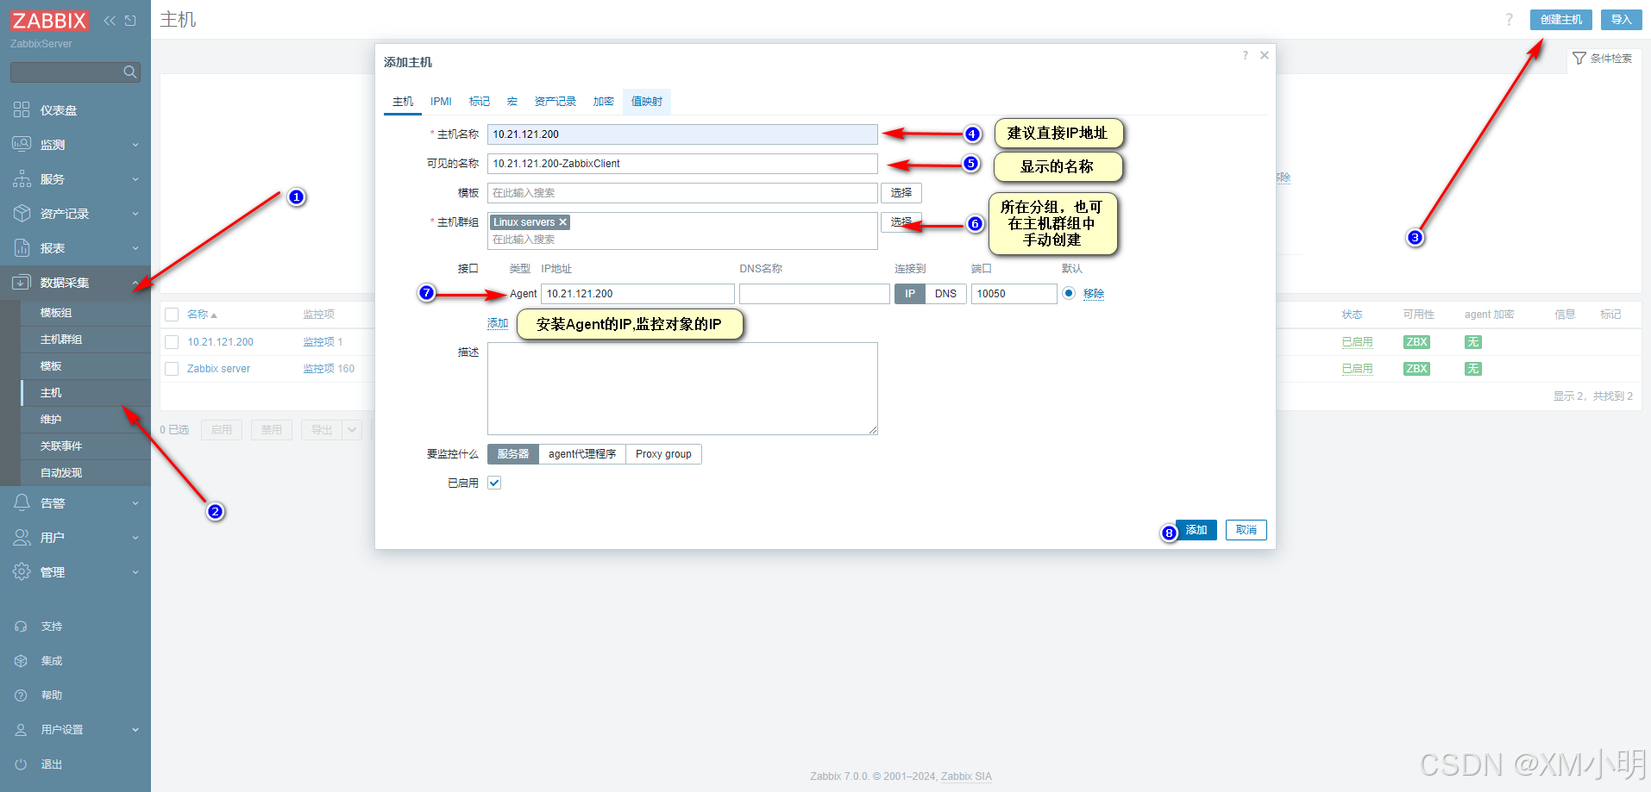
Task: Click the 可见的名称 input field
Action: [x=682, y=164]
